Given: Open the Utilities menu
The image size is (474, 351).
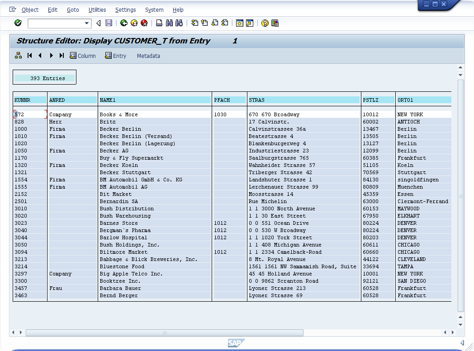Looking at the screenshot, I should 97,10.
